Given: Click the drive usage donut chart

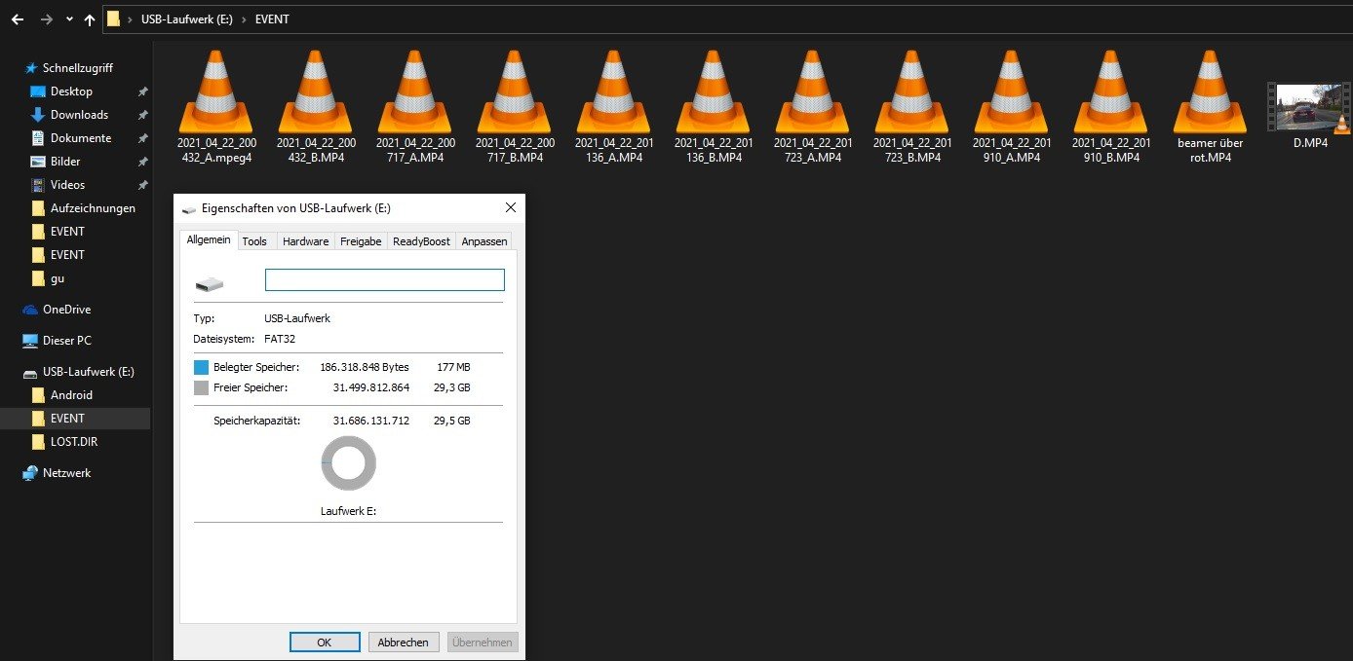Looking at the screenshot, I should (348, 463).
